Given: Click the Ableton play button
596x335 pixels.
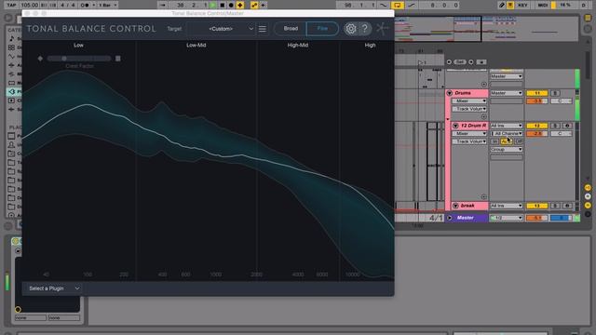Looking at the screenshot, I should tap(213, 6).
